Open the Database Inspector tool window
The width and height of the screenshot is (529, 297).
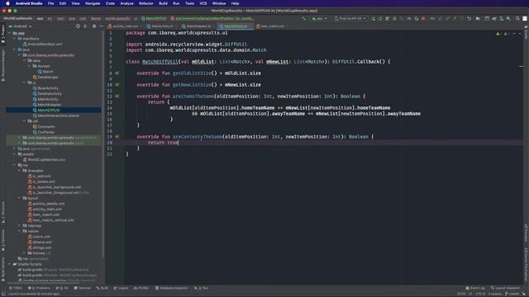click(171, 288)
